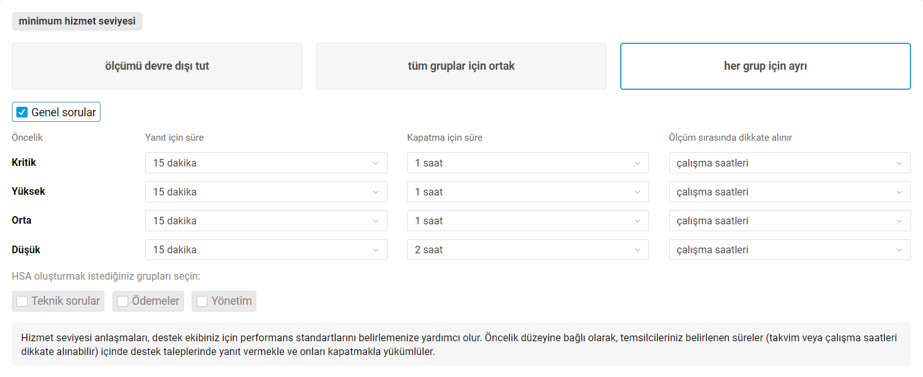Open Orta closing time dropdown
The height and width of the screenshot is (377, 923).
(528, 221)
